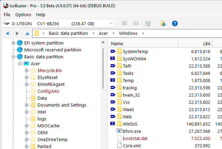Expand Documents and Settings folder
The width and height of the screenshot is (222, 149).
[x=26, y=105]
